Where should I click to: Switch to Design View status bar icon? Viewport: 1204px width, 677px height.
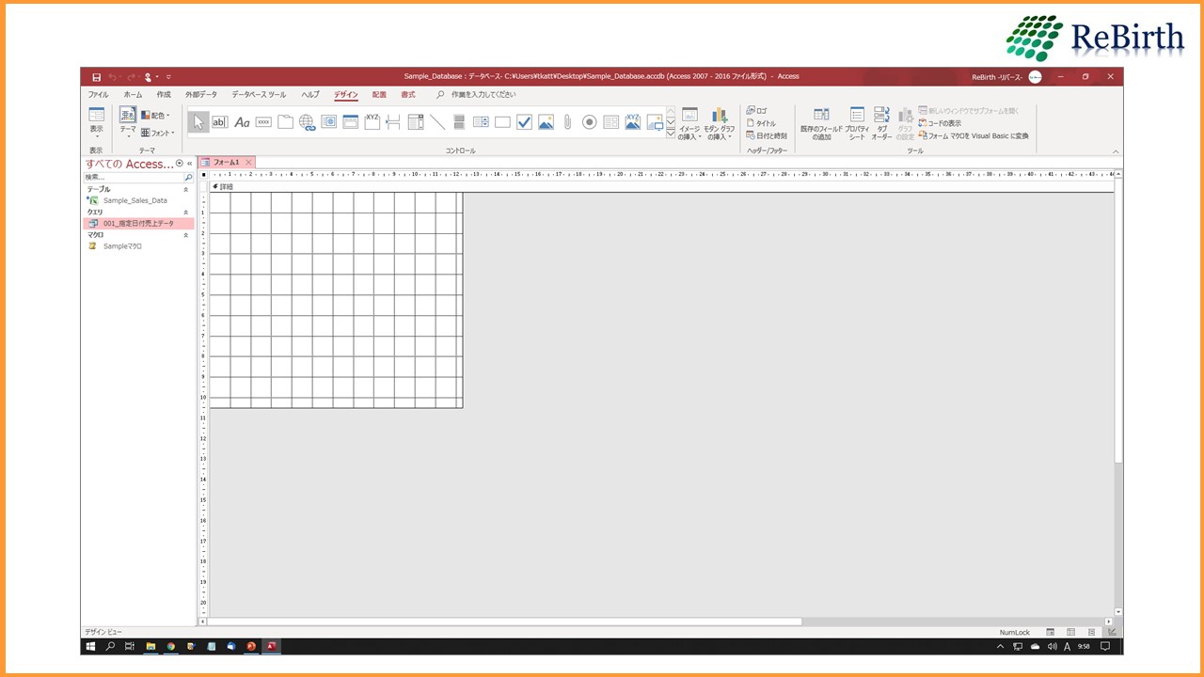1111,633
